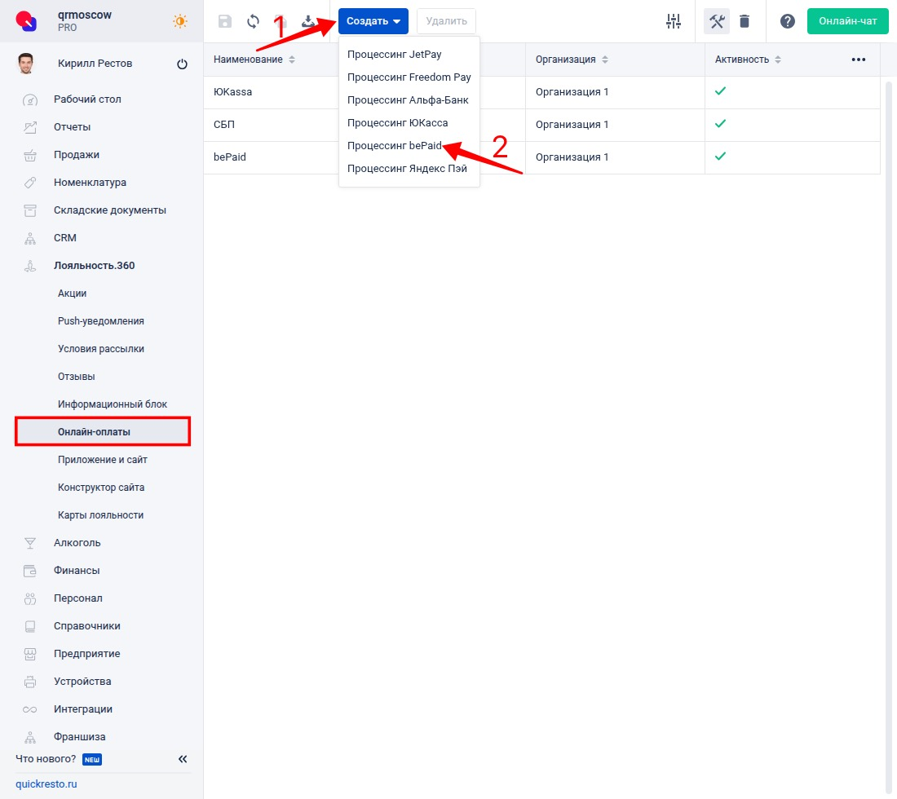Follow the quickresto.ru link

[46, 784]
